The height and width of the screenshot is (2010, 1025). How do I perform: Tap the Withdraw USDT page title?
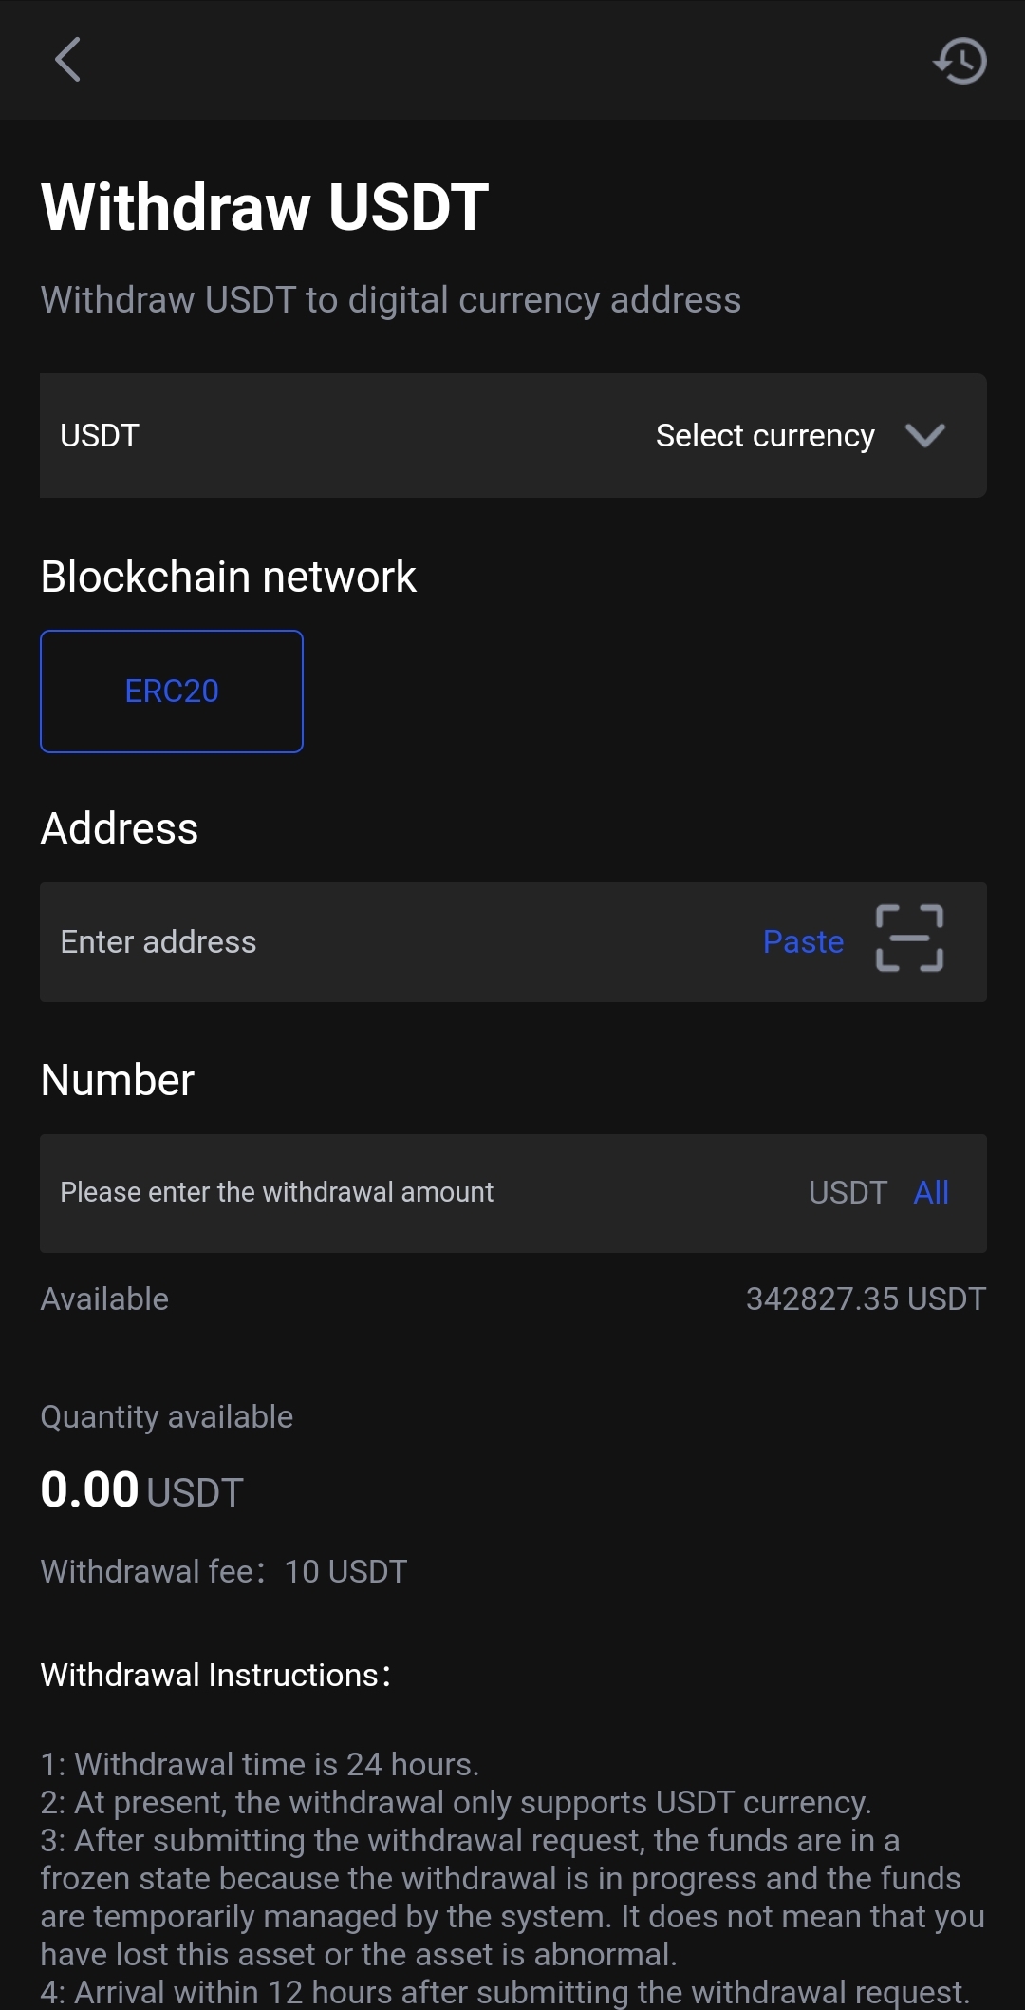(265, 207)
